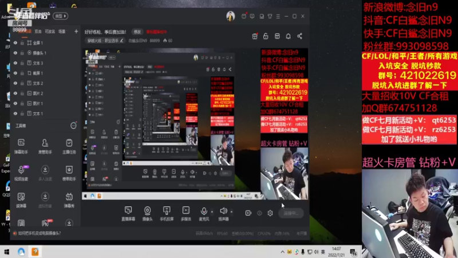Hide the 文本 2 source

[x=15, y=83]
